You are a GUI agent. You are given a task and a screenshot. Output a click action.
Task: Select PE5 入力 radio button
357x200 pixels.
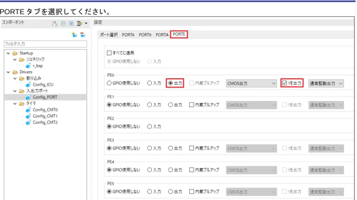point(149,192)
